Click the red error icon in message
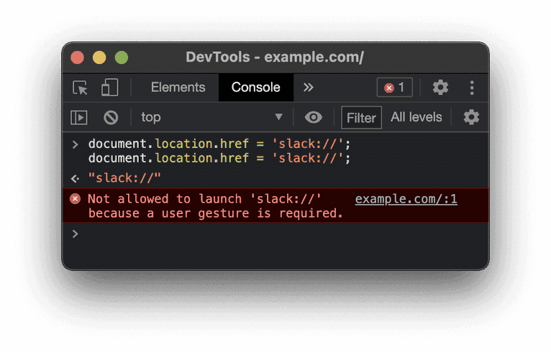This screenshot has height=352, width=551. pos(75,199)
